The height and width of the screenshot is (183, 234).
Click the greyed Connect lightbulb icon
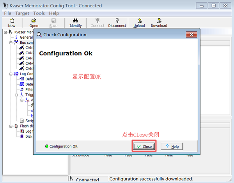[97, 23]
